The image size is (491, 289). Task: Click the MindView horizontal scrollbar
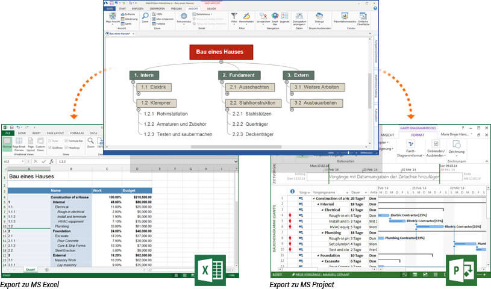pyautogui.click(x=236, y=147)
